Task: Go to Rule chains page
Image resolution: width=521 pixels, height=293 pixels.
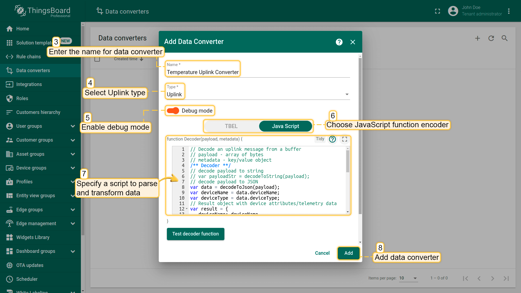Action: 28,57
